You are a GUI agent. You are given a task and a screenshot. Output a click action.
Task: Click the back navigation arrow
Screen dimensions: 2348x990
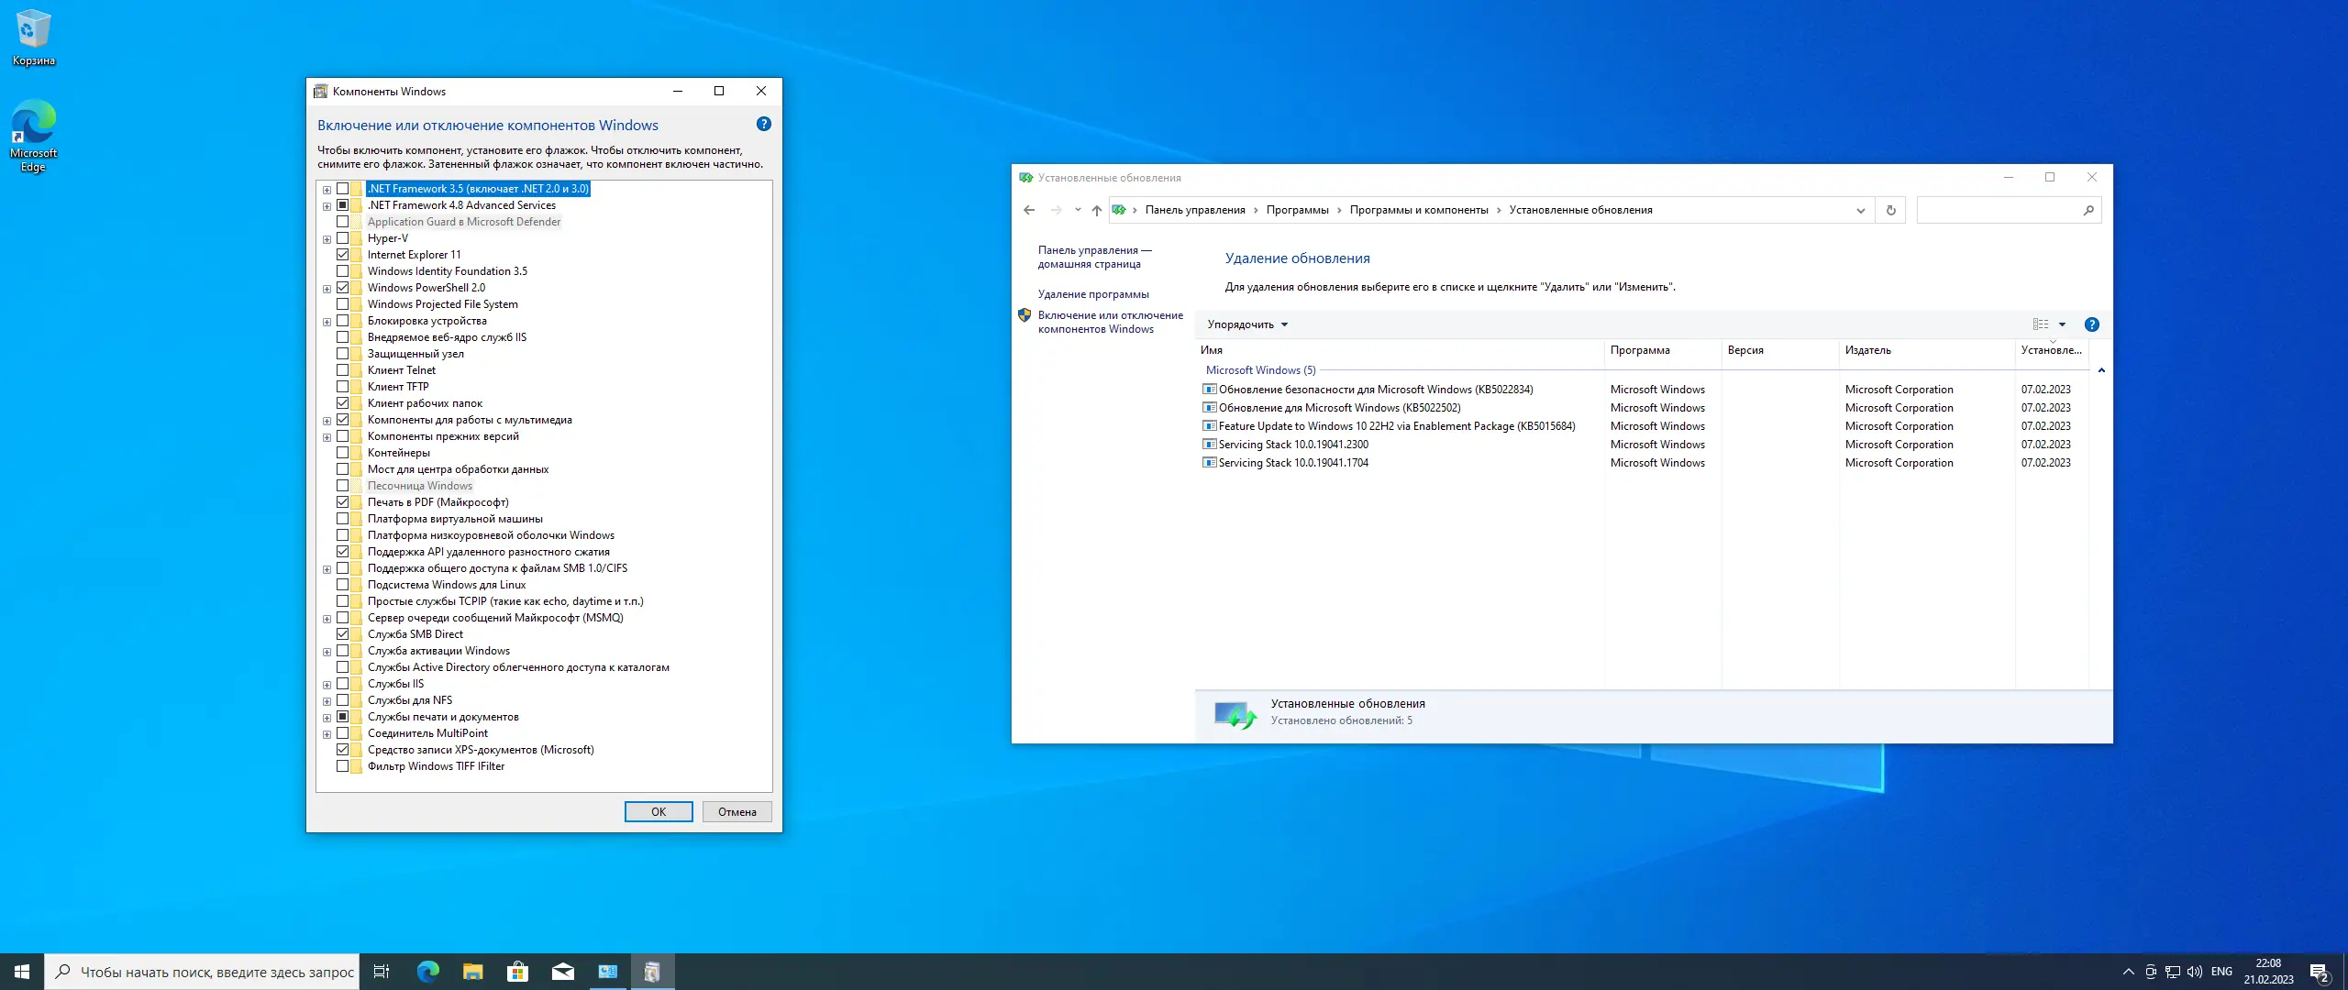coord(1029,210)
